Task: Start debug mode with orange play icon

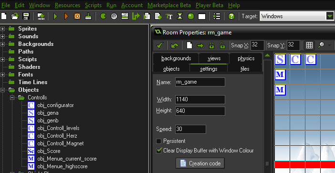Action: click(66, 16)
